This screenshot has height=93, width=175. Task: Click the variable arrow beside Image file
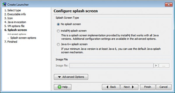[156, 66]
